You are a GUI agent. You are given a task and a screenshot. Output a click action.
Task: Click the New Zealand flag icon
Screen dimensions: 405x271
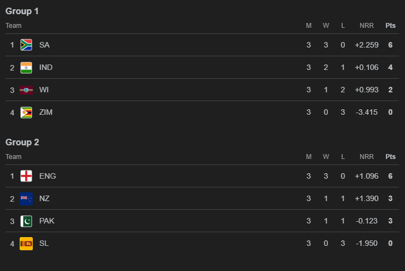tap(26, 198)
